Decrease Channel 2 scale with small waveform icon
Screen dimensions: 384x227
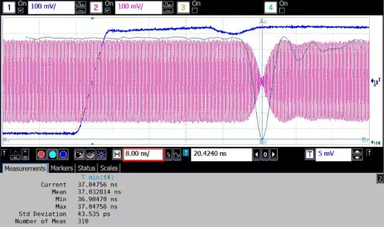pyautogui.click(x=168, y=11)
